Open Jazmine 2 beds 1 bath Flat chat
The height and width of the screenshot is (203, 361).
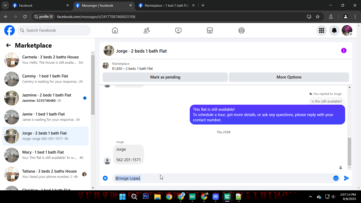(45, 98)
